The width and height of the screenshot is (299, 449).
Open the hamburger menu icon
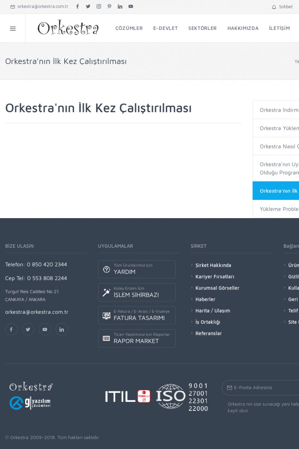(x=13, y=28)
